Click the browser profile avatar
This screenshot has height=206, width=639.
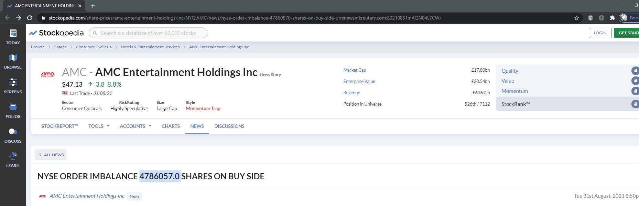coord(624,18)
